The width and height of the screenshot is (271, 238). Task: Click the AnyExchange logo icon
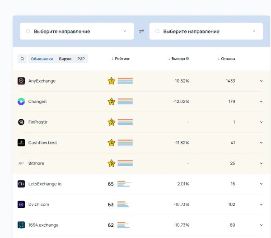[x=21, y=81]
